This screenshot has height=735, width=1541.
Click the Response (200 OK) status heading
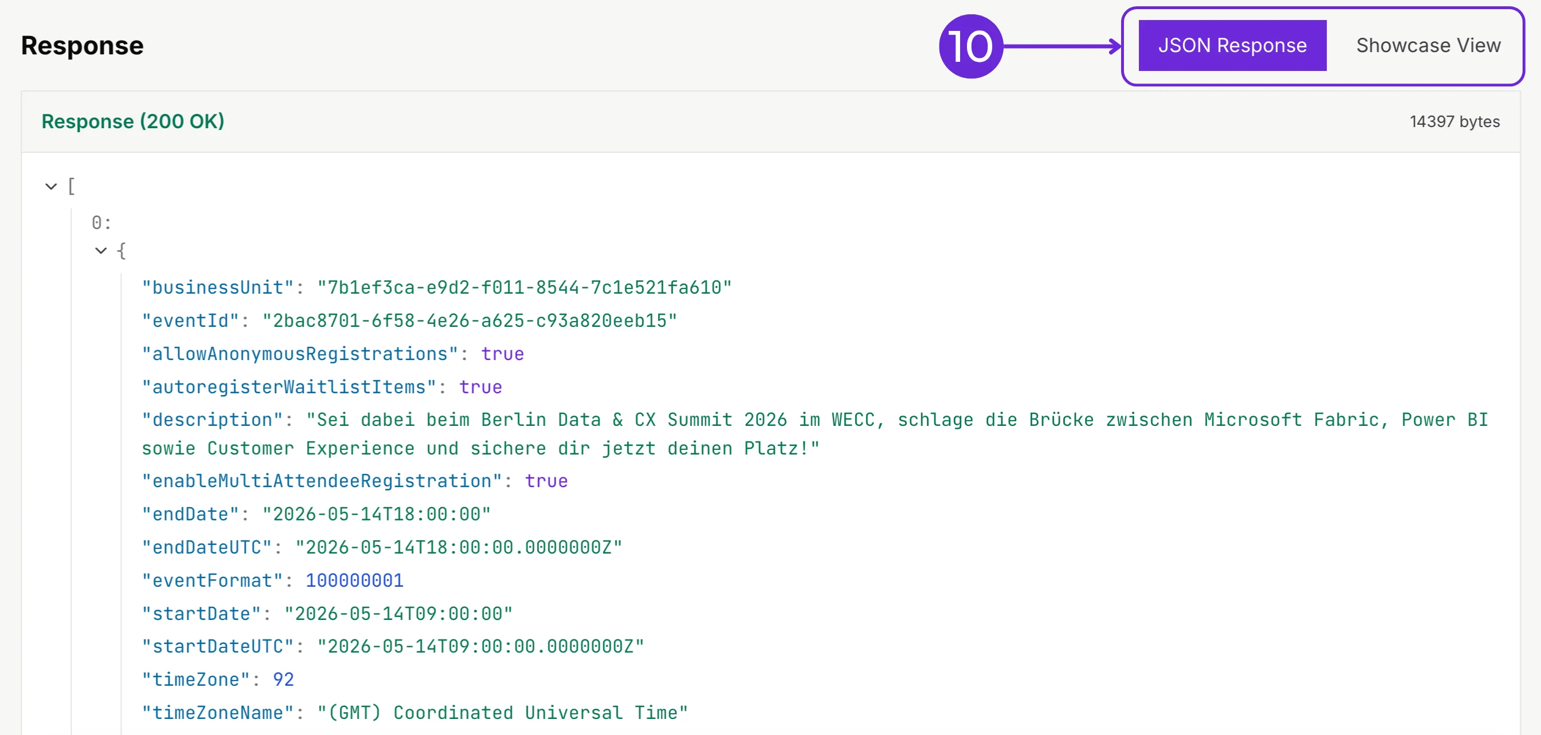pyautogui.click(x=133, y=121)
